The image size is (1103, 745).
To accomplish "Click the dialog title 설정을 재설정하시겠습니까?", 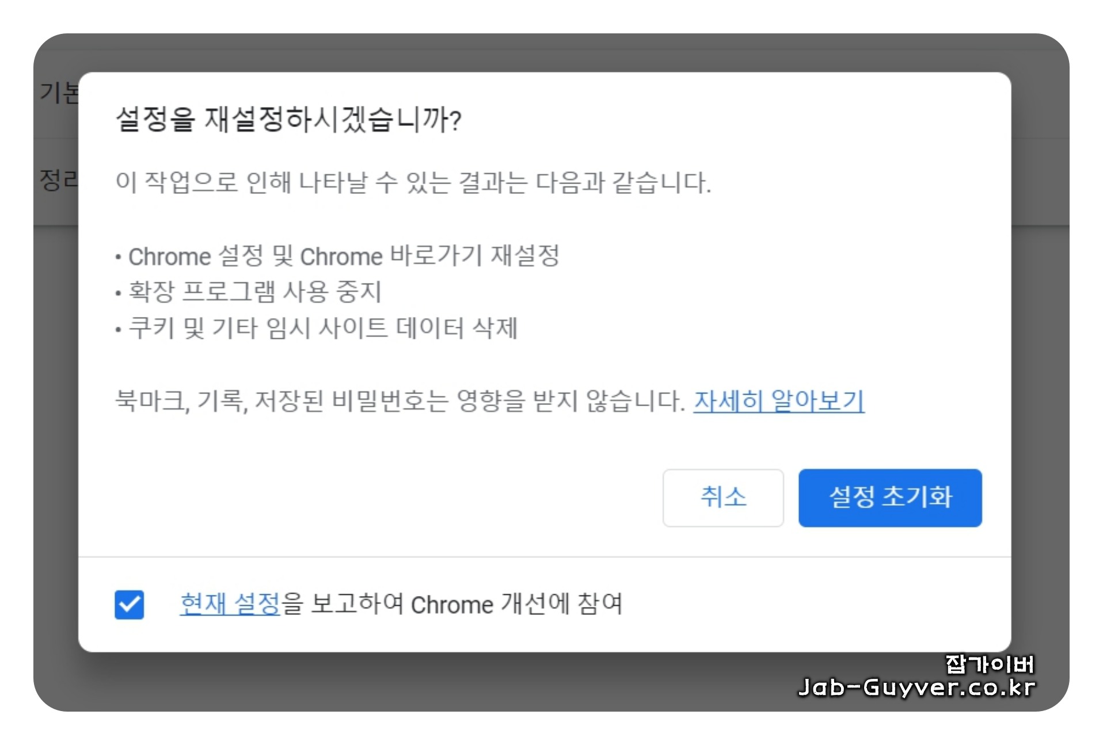I will tap(288, 120).
